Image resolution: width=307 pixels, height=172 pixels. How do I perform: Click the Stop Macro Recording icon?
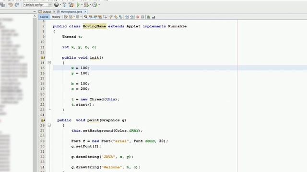click(142, 17)
